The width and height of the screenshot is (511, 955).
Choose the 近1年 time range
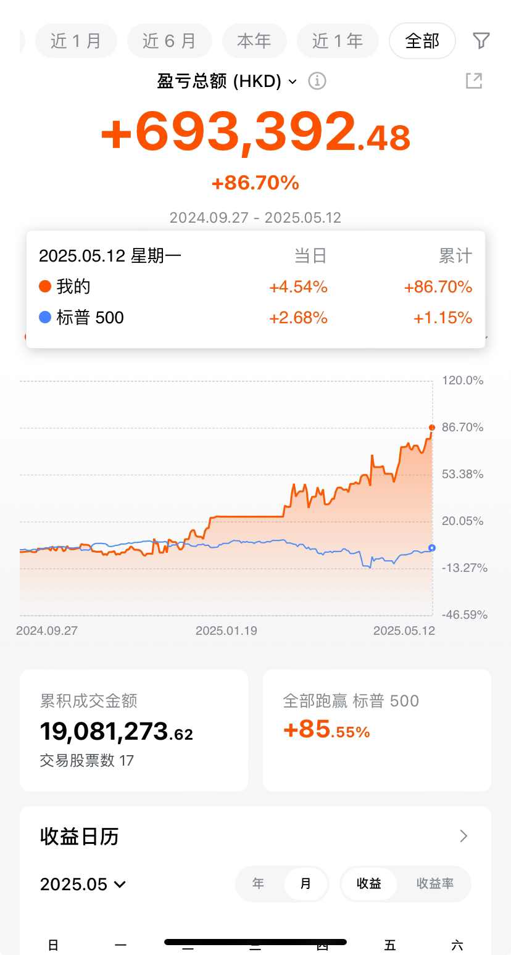pos(338,41)
